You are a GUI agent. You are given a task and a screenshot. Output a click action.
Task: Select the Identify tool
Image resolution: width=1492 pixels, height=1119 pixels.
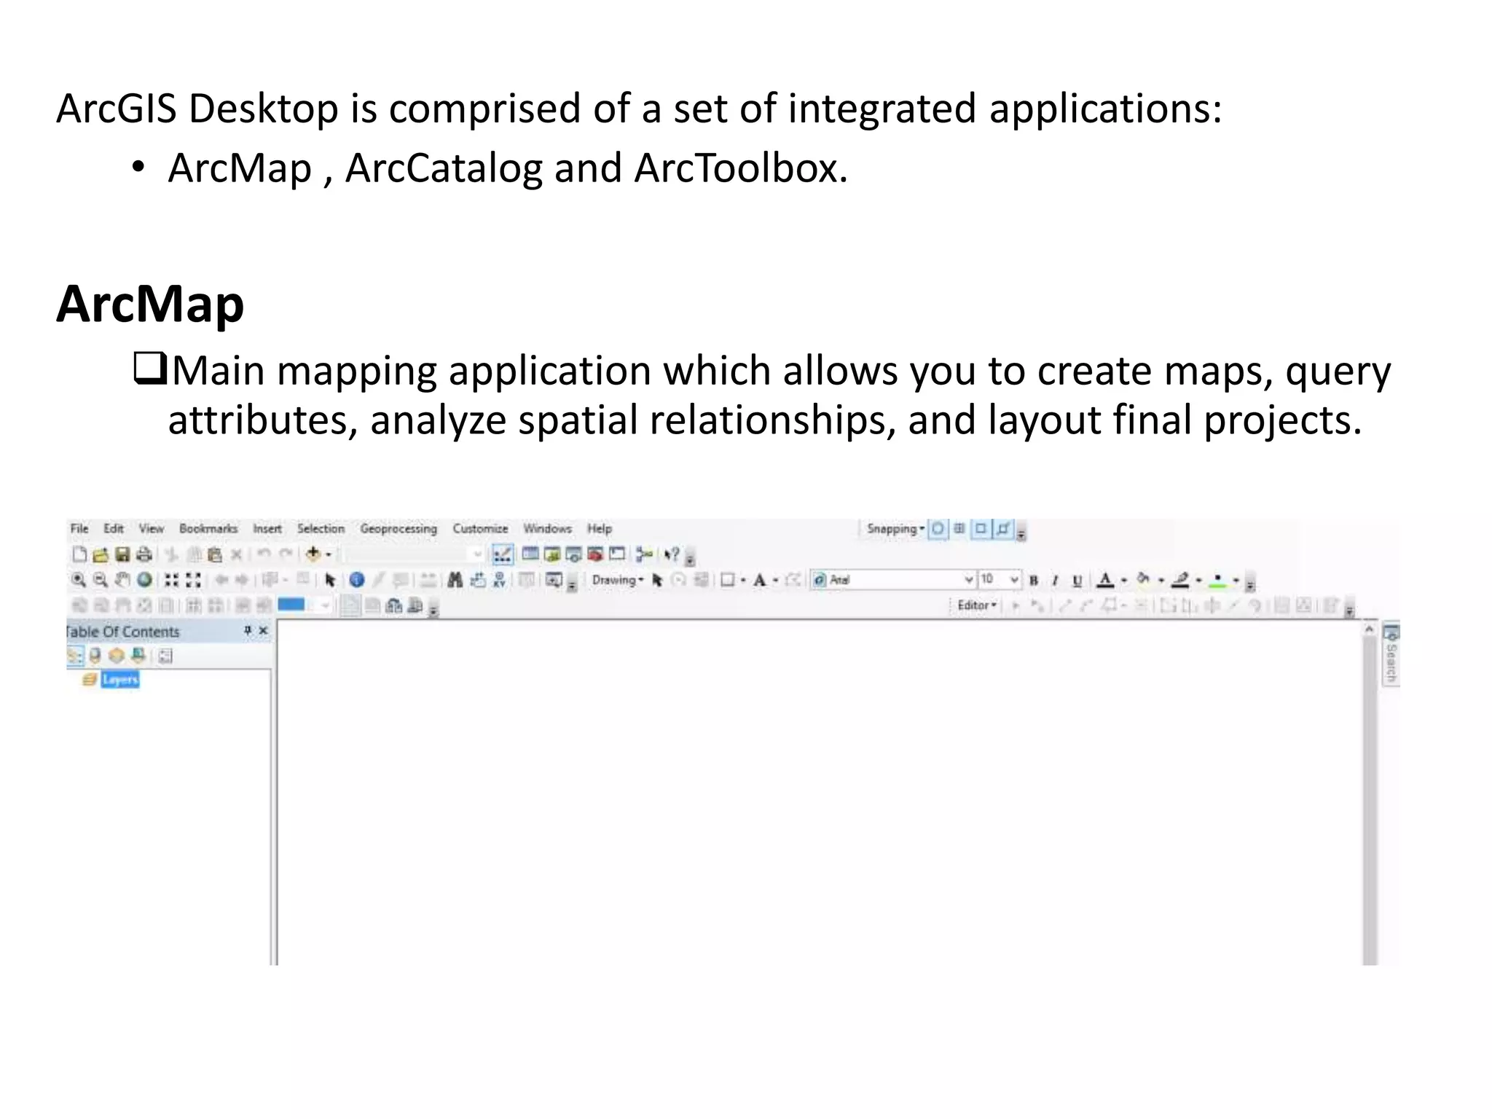(356, 580)
